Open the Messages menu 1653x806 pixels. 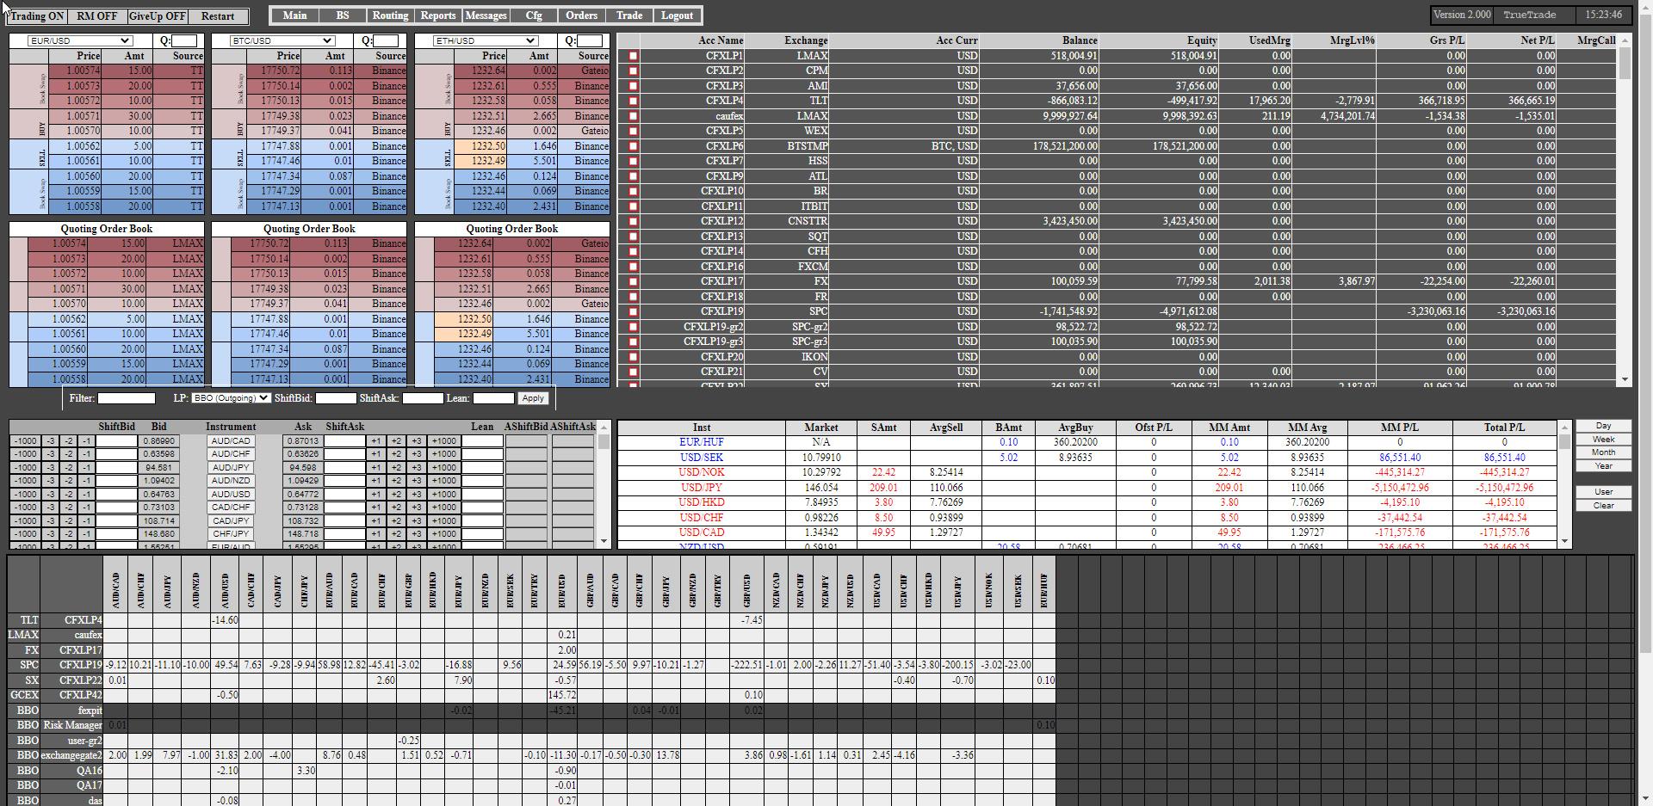(x=486, y=15)
